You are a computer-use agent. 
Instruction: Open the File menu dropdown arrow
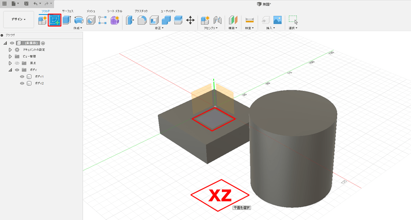click(x=18, y=4)
